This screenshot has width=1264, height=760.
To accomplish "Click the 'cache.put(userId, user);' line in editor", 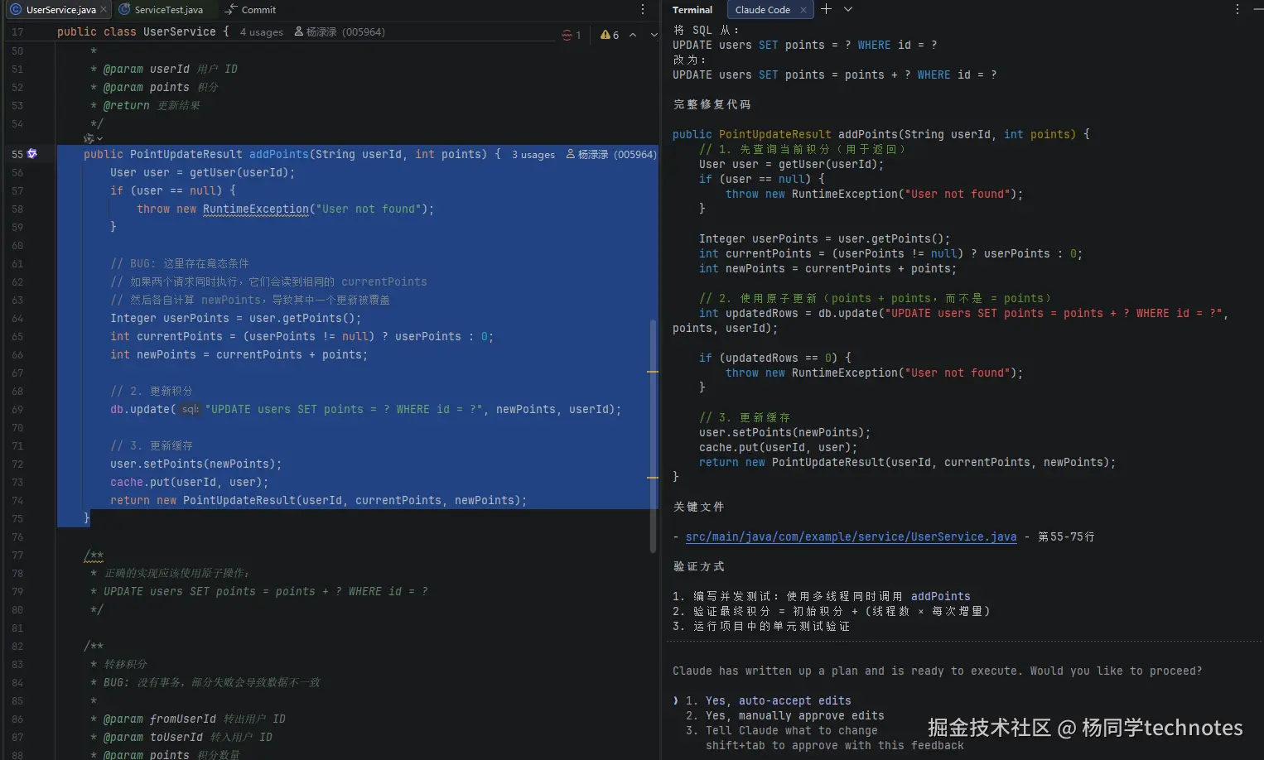I will click(189, 482).
